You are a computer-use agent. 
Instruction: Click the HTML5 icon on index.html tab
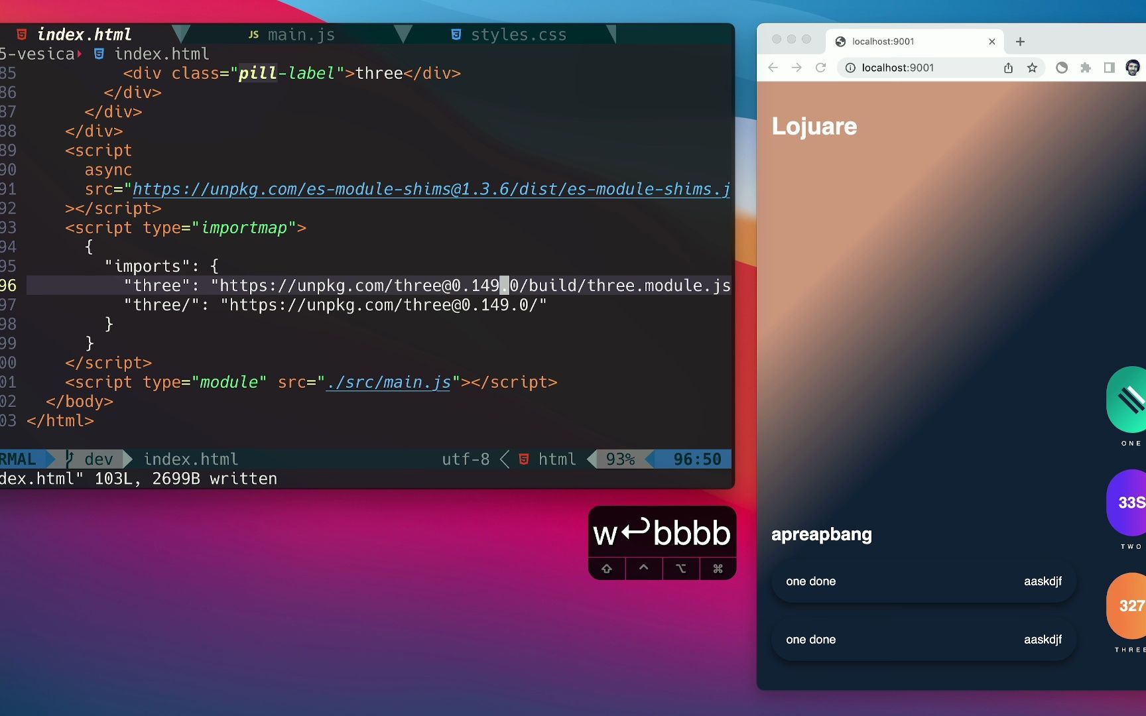(x=22, y=34)
